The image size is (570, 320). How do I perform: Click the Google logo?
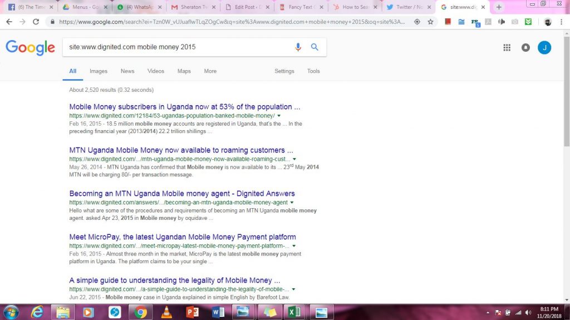(x=30, y=47)
